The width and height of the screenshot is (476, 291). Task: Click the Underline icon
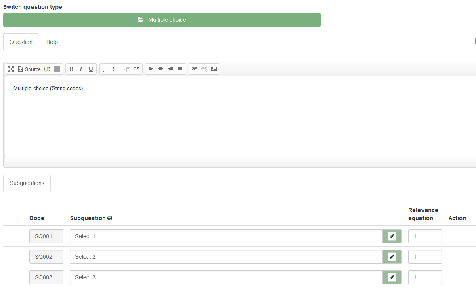coord(91,69)
